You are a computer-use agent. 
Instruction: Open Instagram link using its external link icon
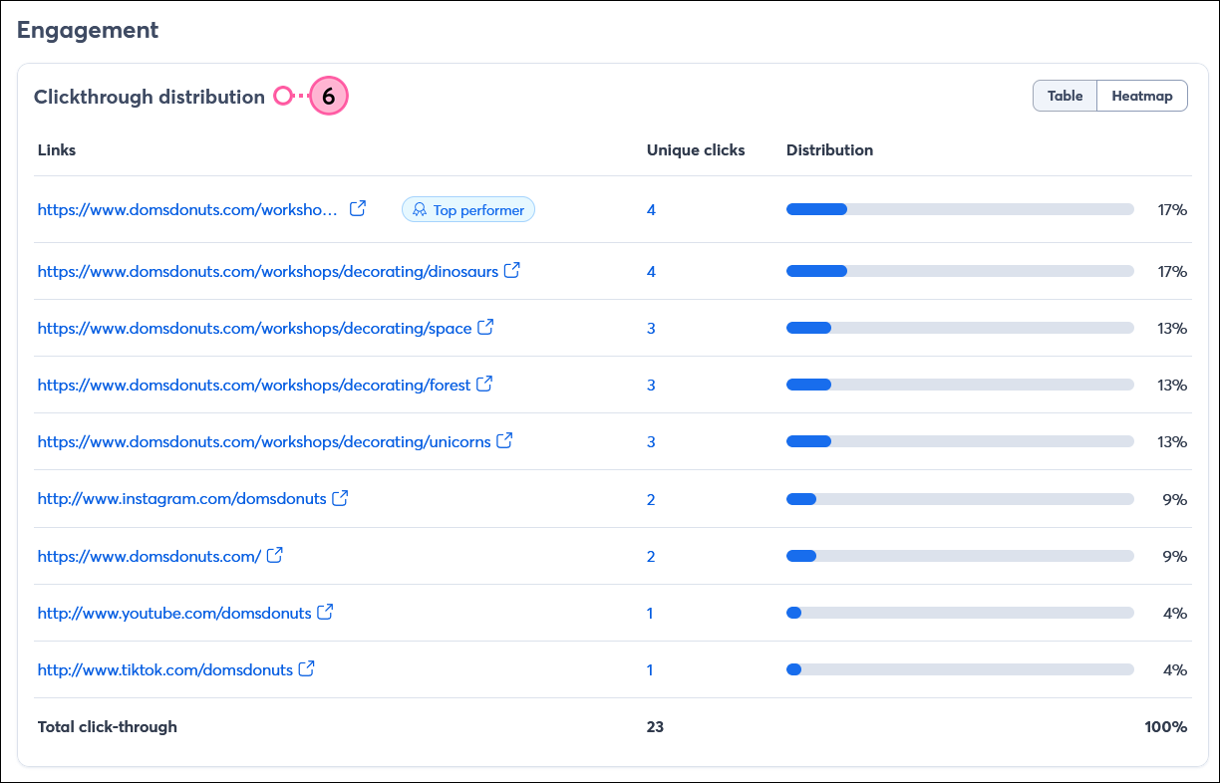pos(342,497)
